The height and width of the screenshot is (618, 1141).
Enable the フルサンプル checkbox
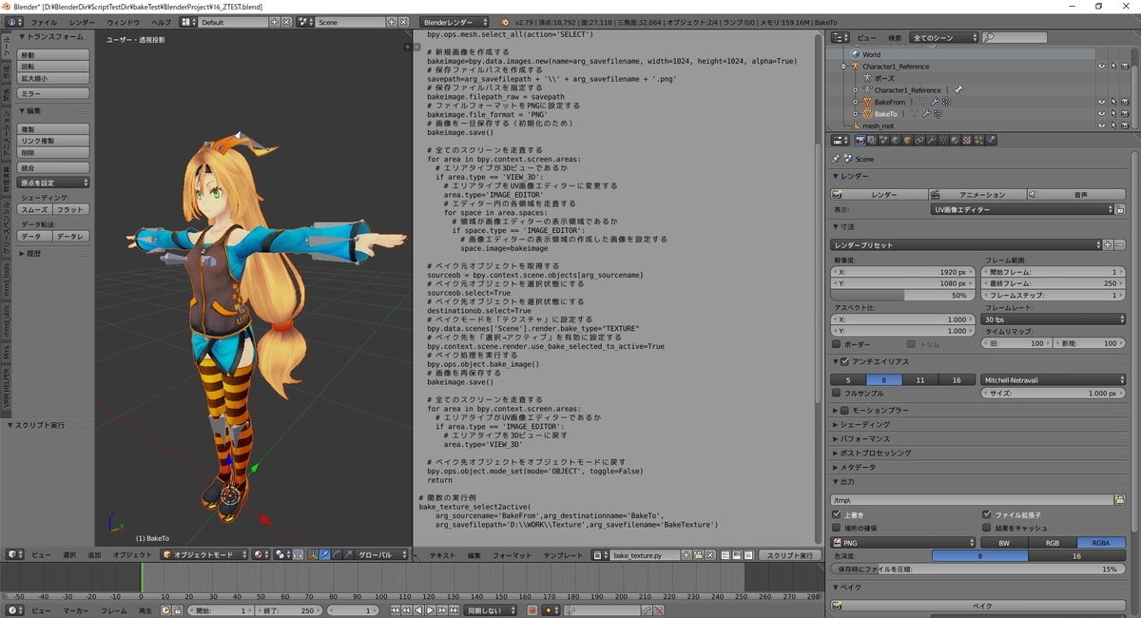pos(837,393)
